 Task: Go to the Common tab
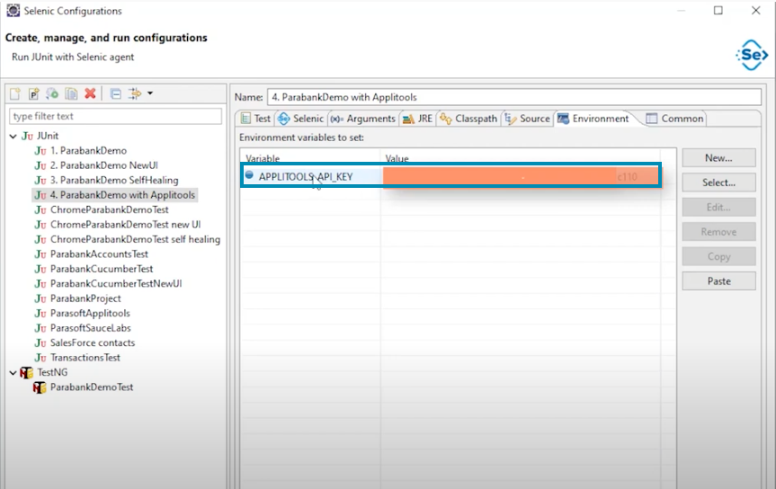tap(675, 119)
